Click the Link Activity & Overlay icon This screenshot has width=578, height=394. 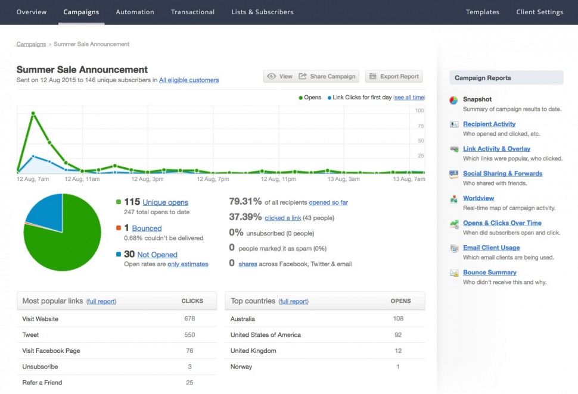(454, 149)
